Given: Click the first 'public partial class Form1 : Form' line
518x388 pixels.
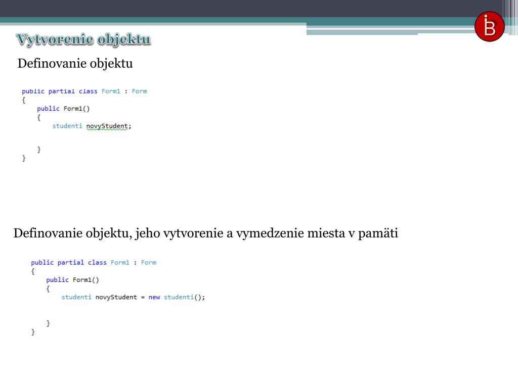Looking at the screenshot, I should [84, 91].
